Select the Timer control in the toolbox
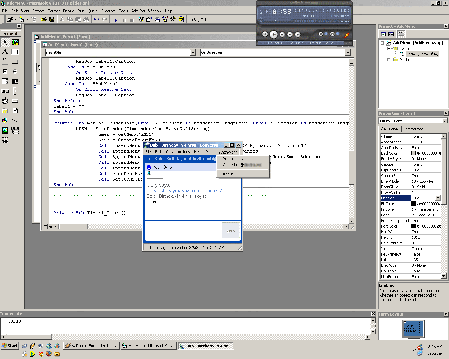 point(5,101)
